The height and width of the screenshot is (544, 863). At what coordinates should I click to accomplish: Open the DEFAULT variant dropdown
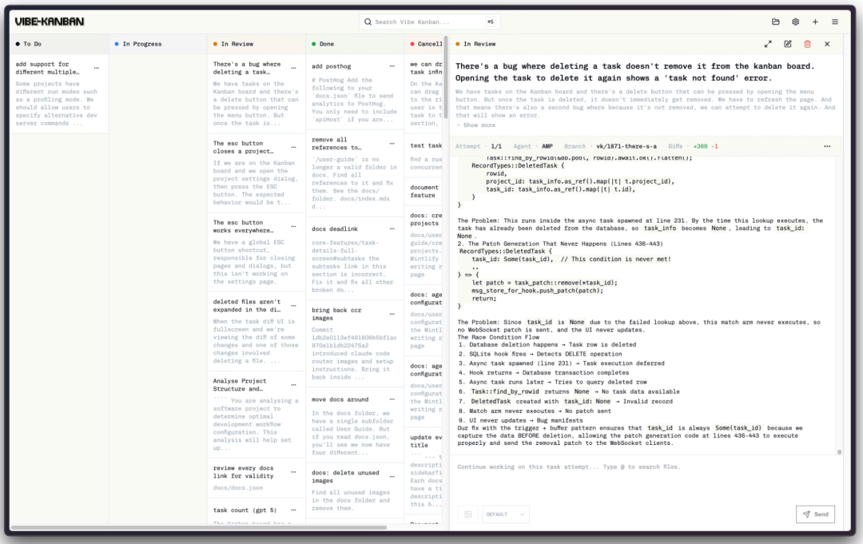(505, 514)
